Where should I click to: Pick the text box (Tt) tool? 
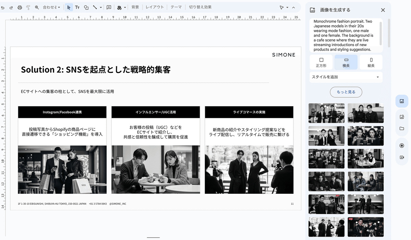coord(77,7)
